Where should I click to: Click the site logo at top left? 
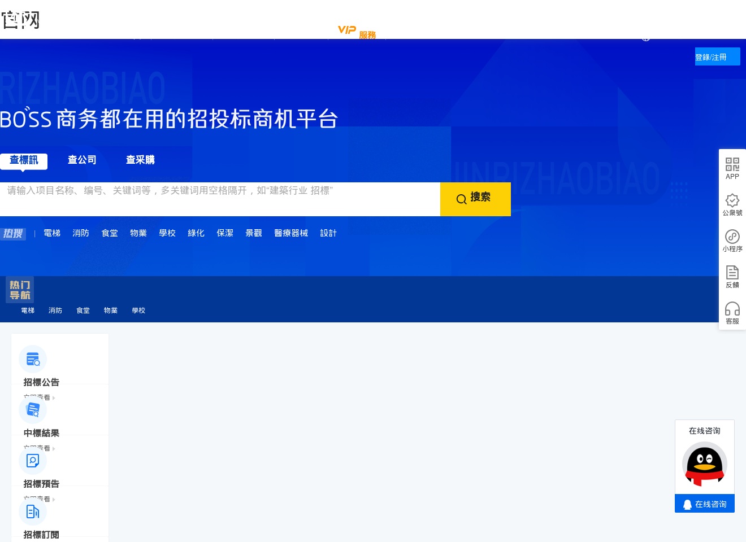pyautogui.click(x=20, y=20)
